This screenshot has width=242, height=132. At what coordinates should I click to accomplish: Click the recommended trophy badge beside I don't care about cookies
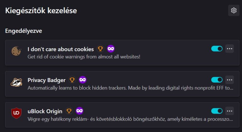tap(100, 49)
